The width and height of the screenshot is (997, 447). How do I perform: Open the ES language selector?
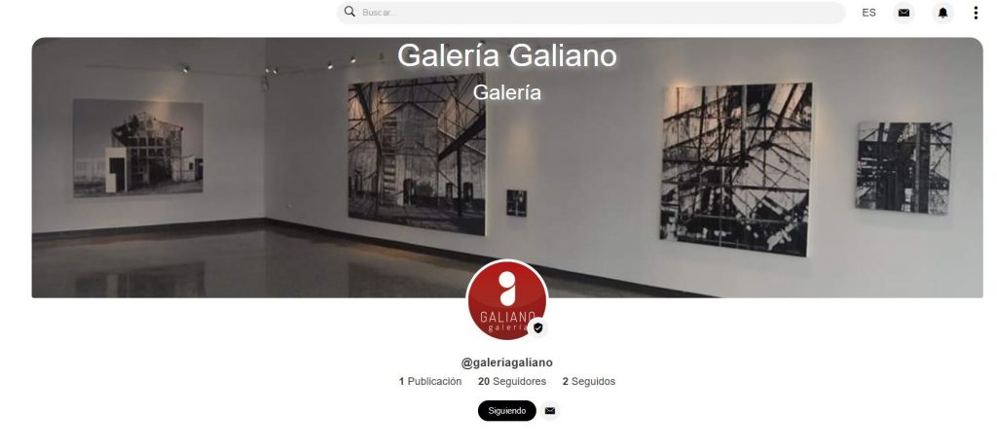pyautogui.click(x=868, y=13)
